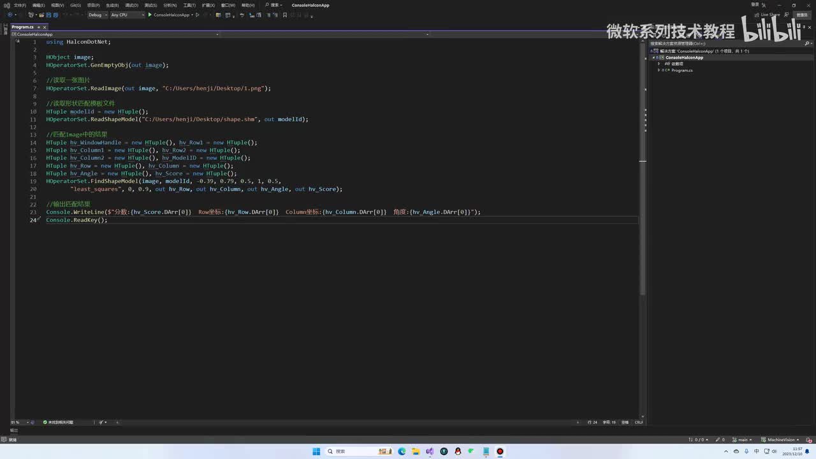The height and width of the screenshot is (459, 816).
Task: Click the red recording app taskbar icon
Action: 500,451
